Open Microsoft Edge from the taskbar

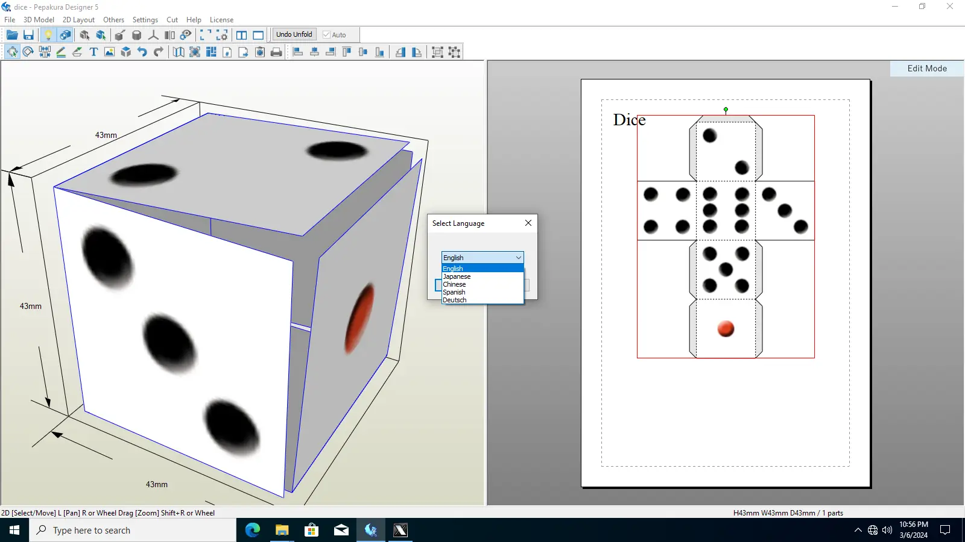pyautogui.click(x=253, y=530)
